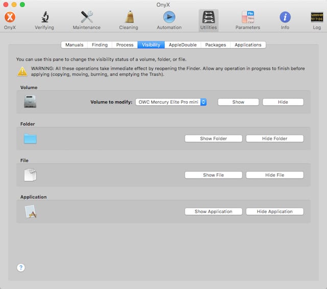Viewport: 327px width, 289px height.
Task: Select the Cleaning broom icon
Action: (x=129, y=17)
